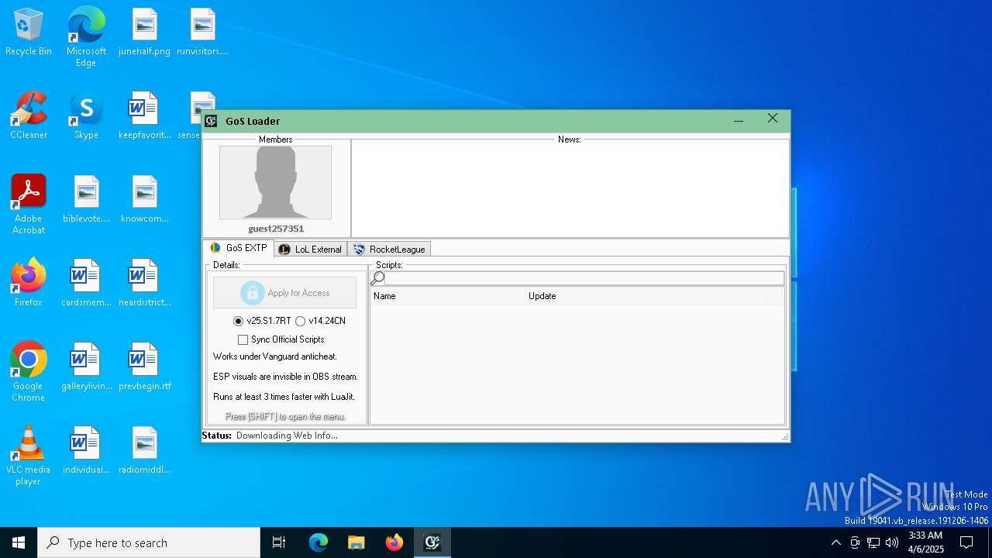Open the taskbar clock and date
The height and width of the screenshot is (558, 992).
coord(925,542)
